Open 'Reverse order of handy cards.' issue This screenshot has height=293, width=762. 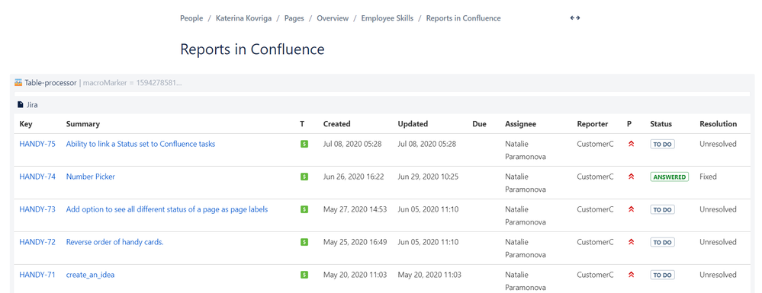(114, 242)
